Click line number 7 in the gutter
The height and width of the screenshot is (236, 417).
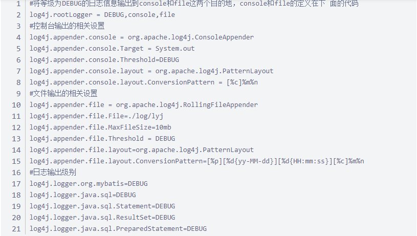18,71
